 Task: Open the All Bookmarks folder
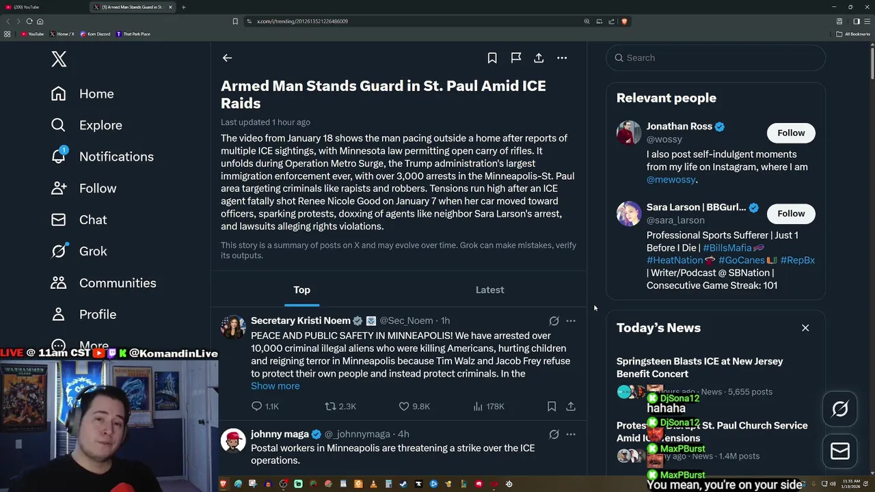pyautogui.click(x=853, y=33)
